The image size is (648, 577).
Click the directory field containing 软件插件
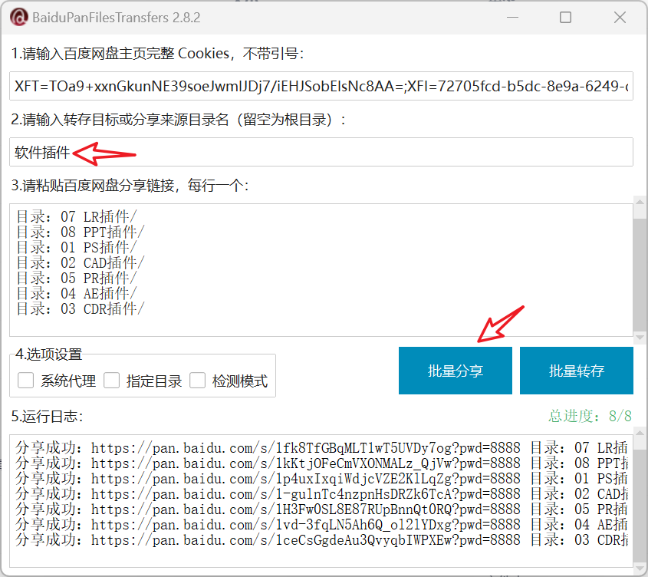point(321,152)
